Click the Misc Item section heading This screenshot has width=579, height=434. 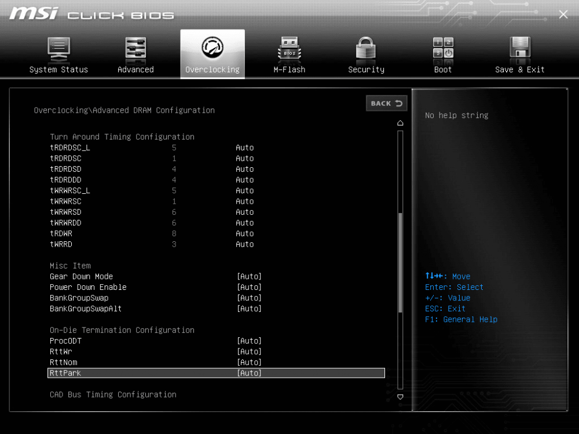tap(70, 266)
